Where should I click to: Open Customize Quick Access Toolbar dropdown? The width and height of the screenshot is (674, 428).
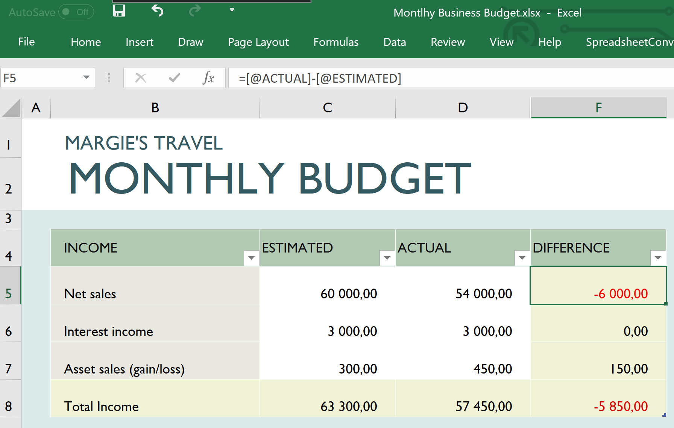(232, 10)
